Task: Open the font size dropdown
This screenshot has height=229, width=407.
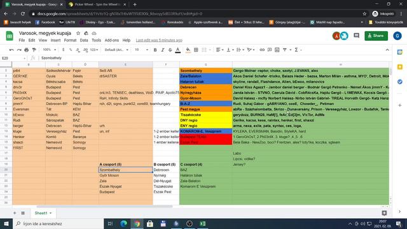Action: tap(141, 50)
